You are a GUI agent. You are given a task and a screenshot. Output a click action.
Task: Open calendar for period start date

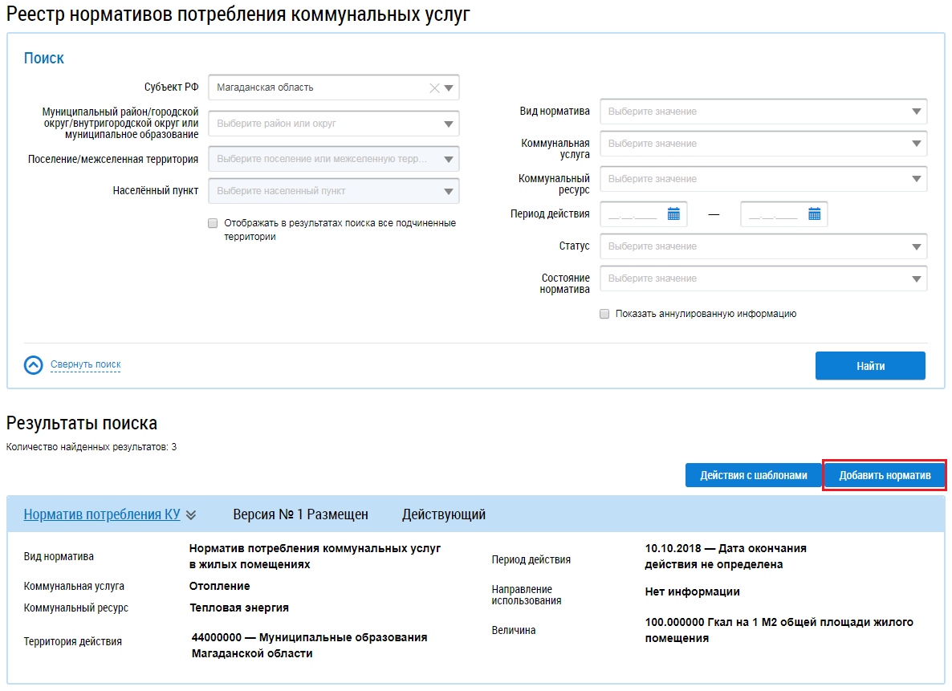tap(673, 214)
